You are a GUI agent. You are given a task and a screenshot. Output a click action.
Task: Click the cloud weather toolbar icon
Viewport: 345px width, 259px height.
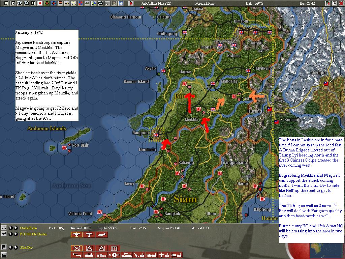point(121,3)
